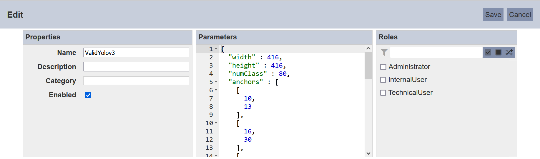The height and width of the screenshot is (159, 540).
Task: Toggle the Enabled checkbox
Action: pos(88,95)
